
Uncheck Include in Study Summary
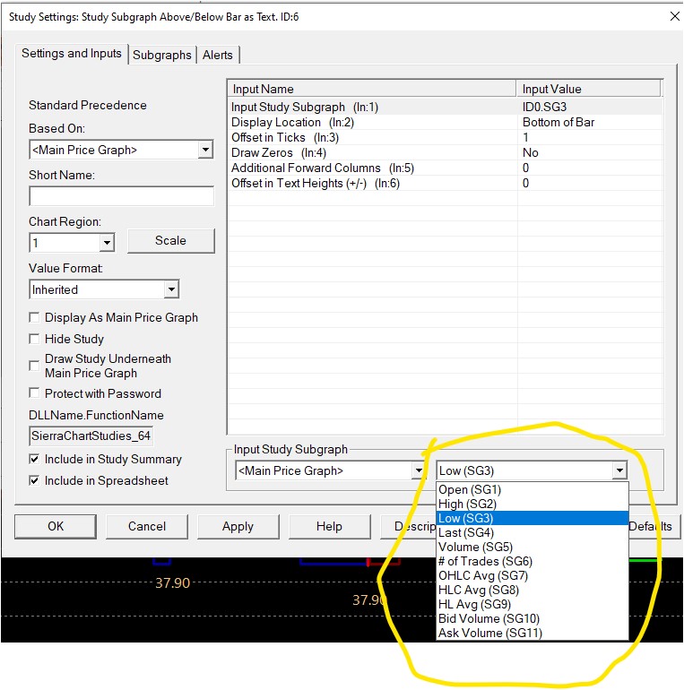click(34, 459)
